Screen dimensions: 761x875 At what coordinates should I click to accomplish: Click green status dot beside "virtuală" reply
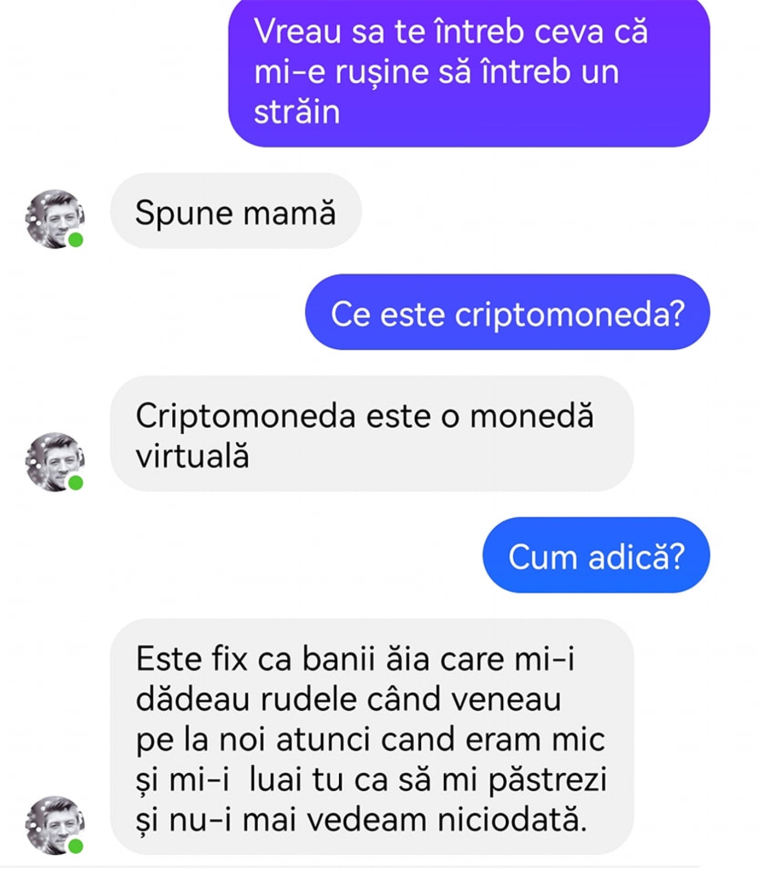[75, 483]
